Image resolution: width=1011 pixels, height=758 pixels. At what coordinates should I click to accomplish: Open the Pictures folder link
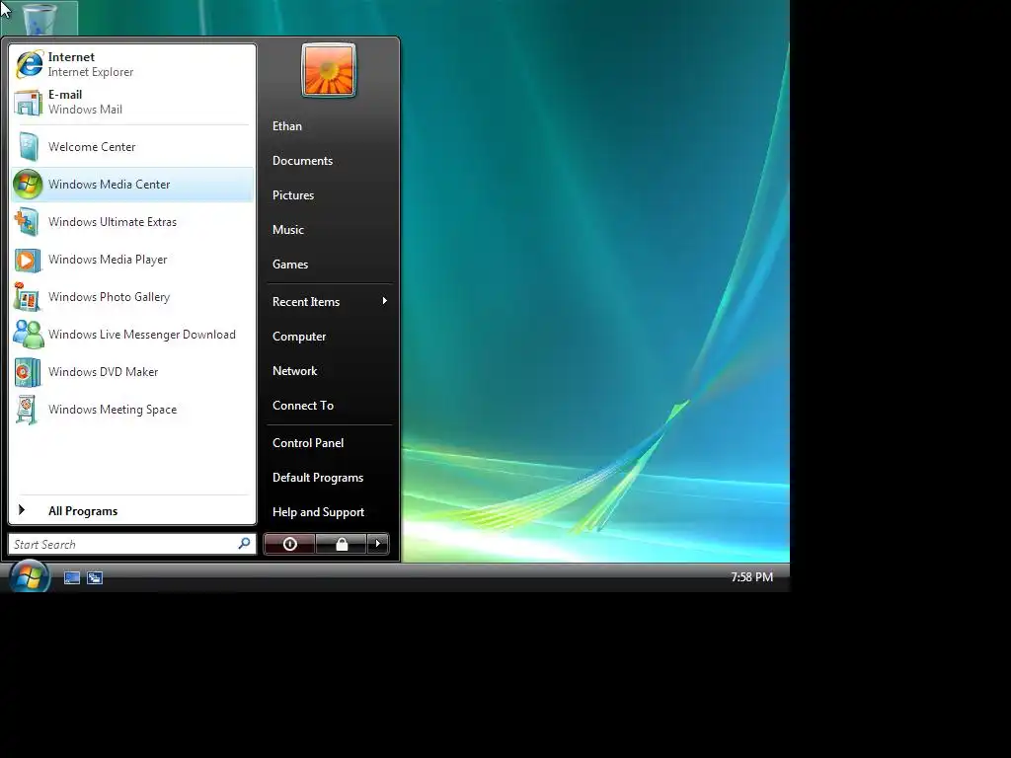coord(293,195)
